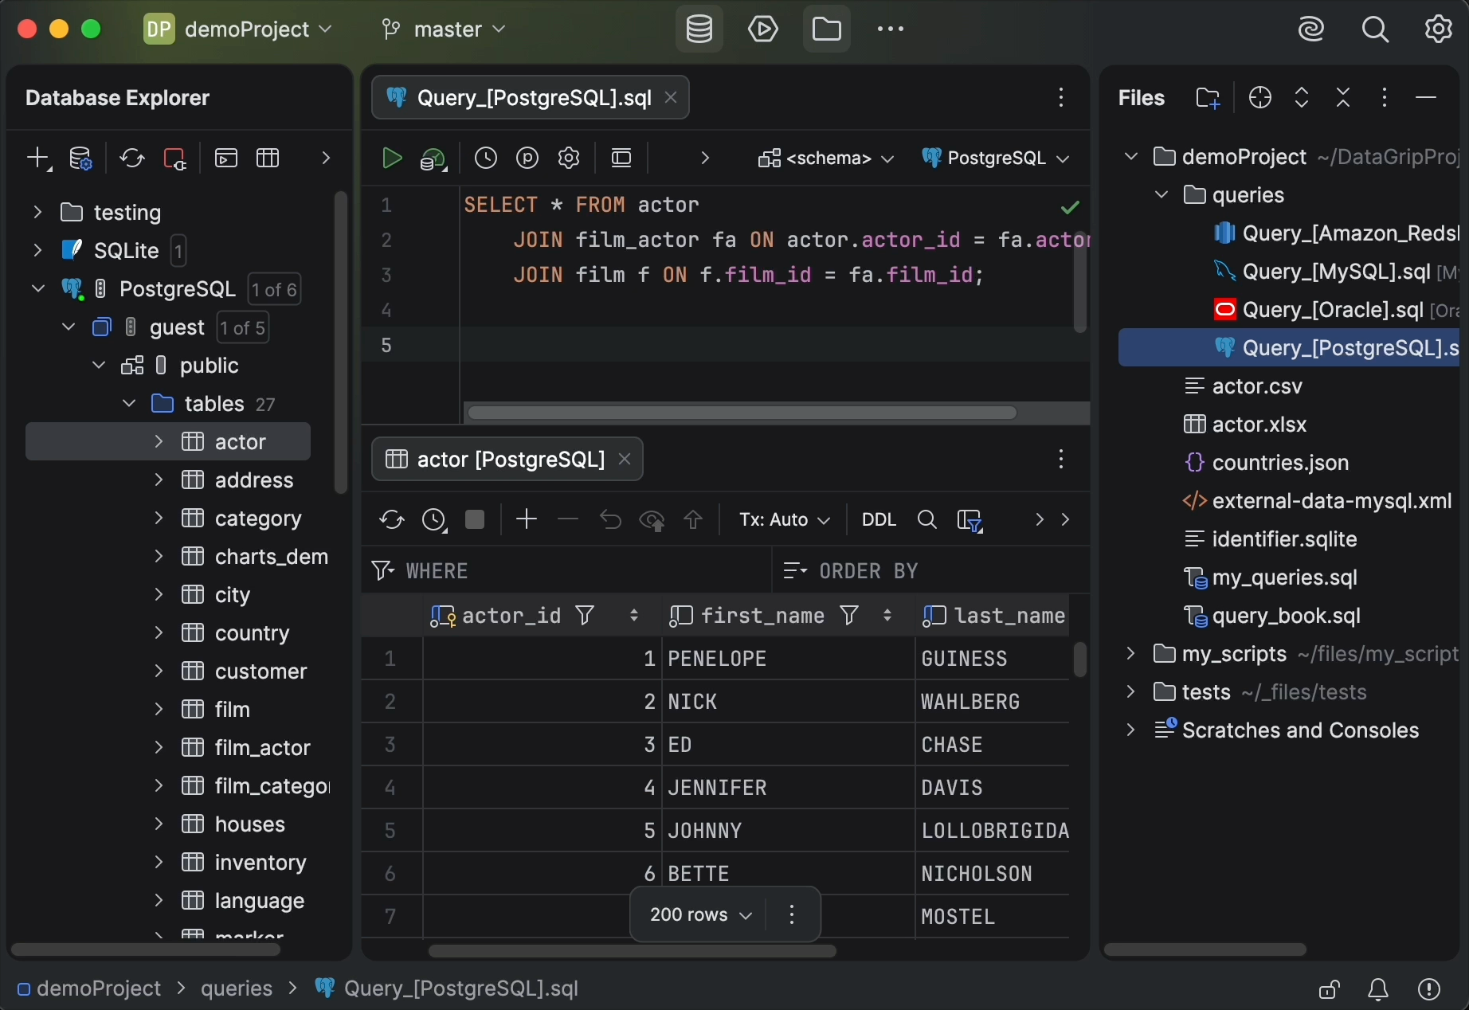This screenshot has height=1010, width=1469.
Task: Revert changes with the undo arrow icon
Action: (609, 519)
